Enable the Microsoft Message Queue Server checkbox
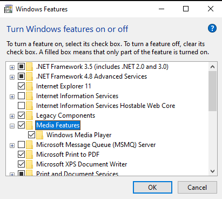222x199 pixels. click(21, 145)
